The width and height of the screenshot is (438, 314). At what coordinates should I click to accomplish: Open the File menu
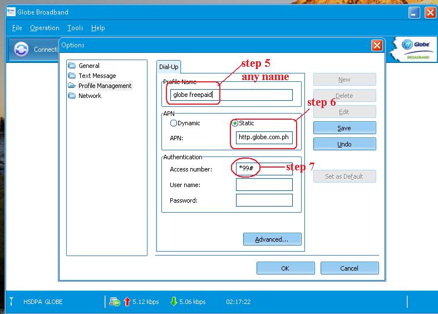point(17,28)
